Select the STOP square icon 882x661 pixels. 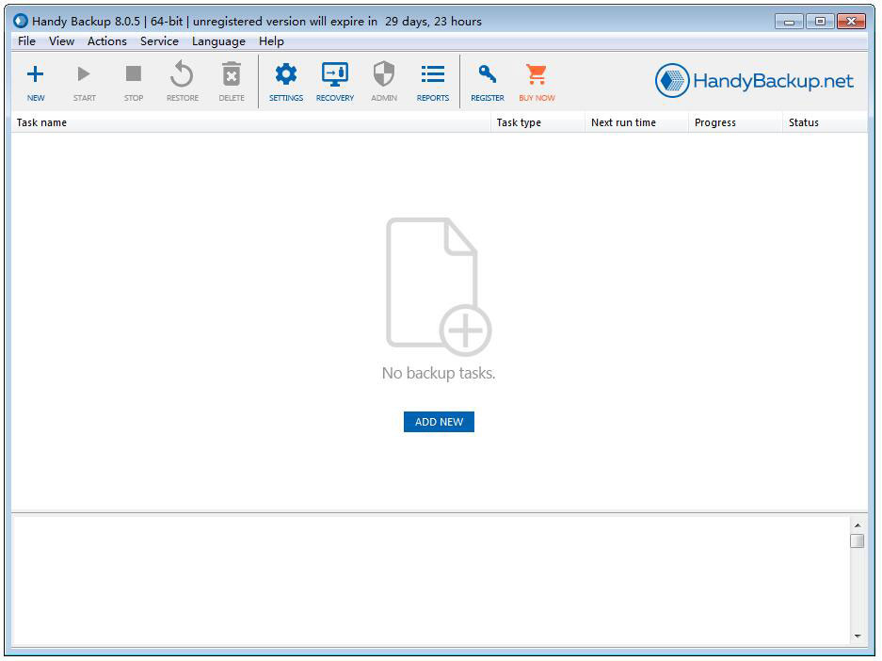click(x=134, y=73)
